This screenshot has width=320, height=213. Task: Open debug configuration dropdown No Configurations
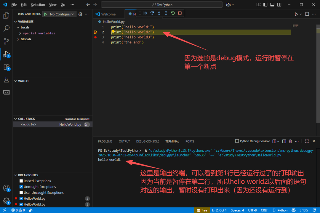click(62, 14)
